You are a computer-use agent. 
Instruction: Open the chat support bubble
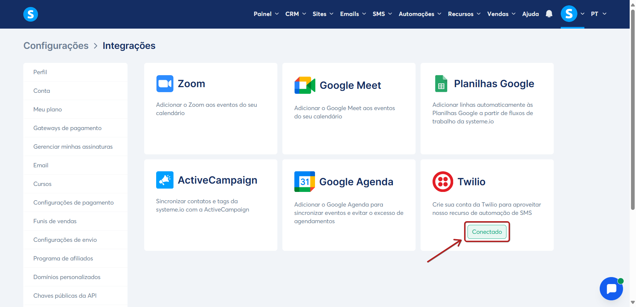(611, 289)
